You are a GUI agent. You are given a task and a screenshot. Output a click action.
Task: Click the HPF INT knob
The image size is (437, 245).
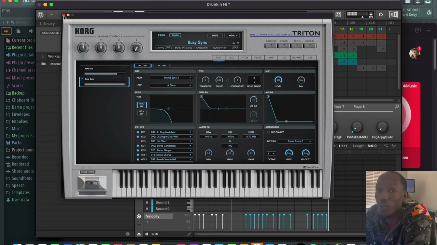(x=253, y=115)
